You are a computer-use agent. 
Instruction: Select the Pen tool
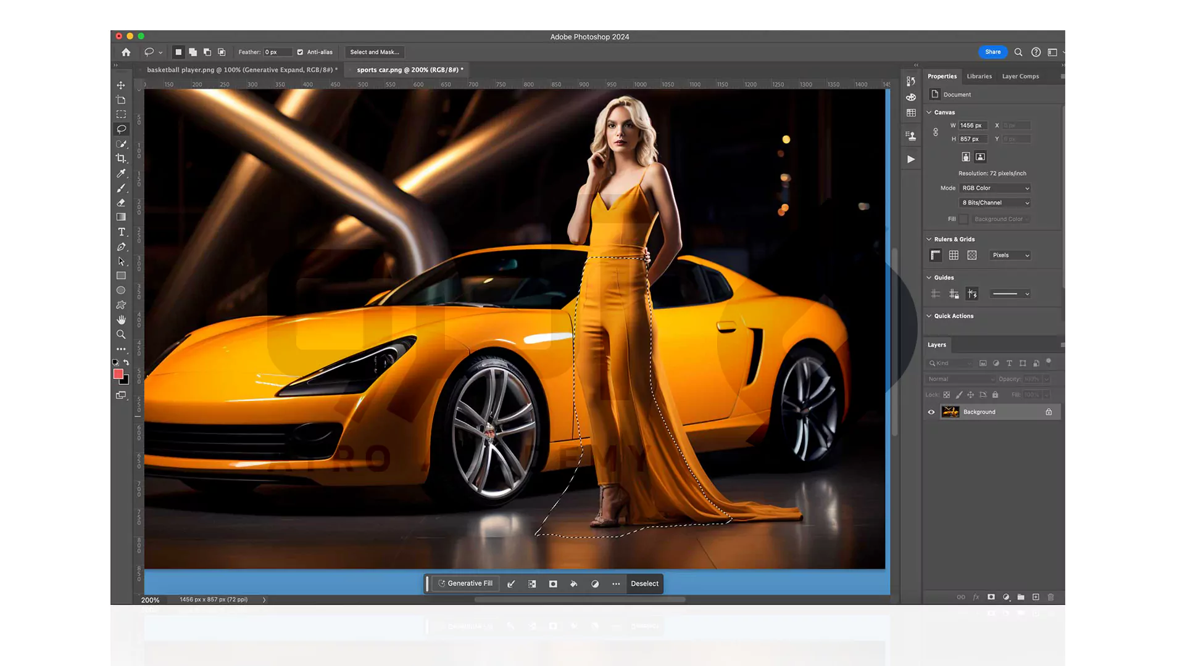[x=121, y=247]
